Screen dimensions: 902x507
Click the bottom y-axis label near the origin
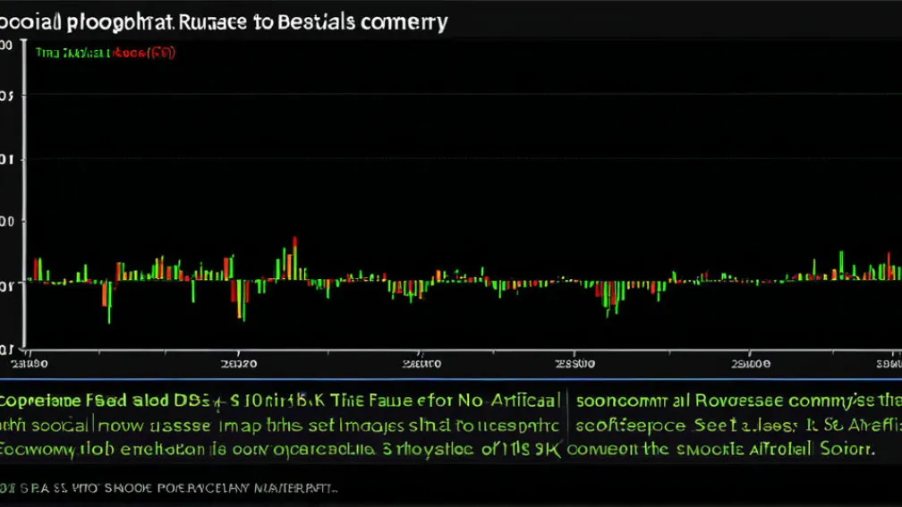pos(7,349)
